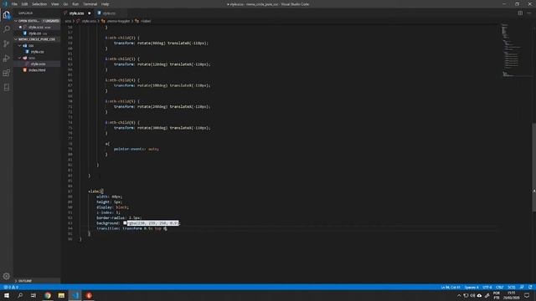Click the taskbar clock and date
This screenshot has height=301, width=536.
point(512,295)
